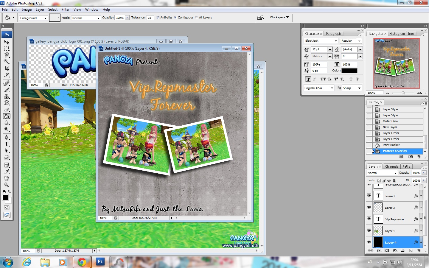Screen dimensions: 429x268
Task: Choose the Zoom tool magnifier
Action: [7, 185]
